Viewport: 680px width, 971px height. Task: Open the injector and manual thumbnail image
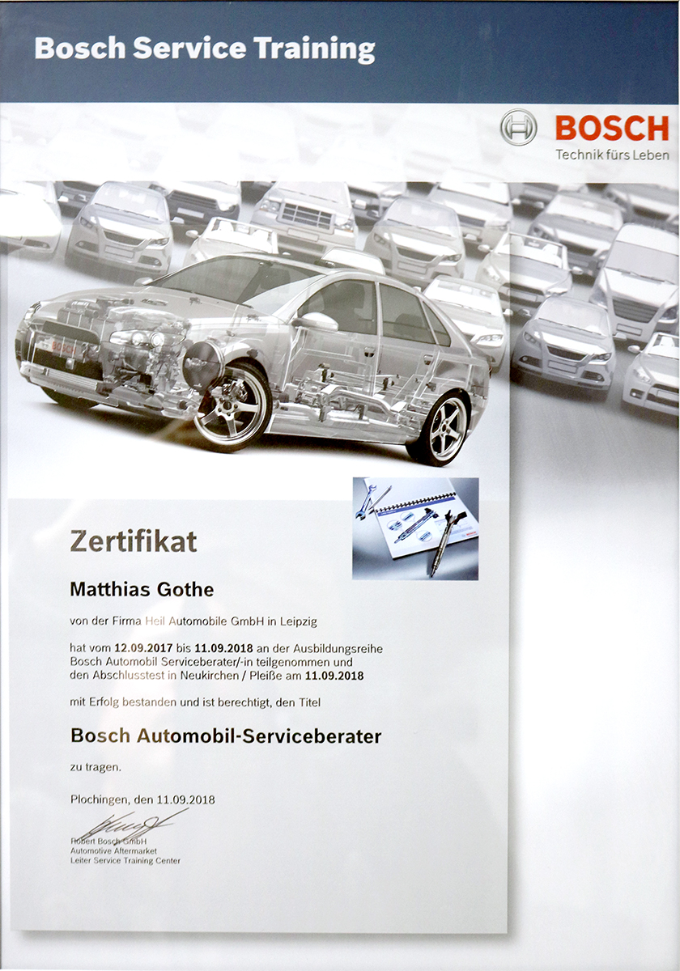point(415,528)
